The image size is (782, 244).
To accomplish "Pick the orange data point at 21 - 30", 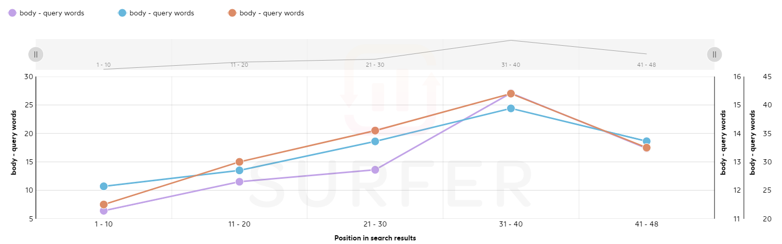I will click(375, 130).
